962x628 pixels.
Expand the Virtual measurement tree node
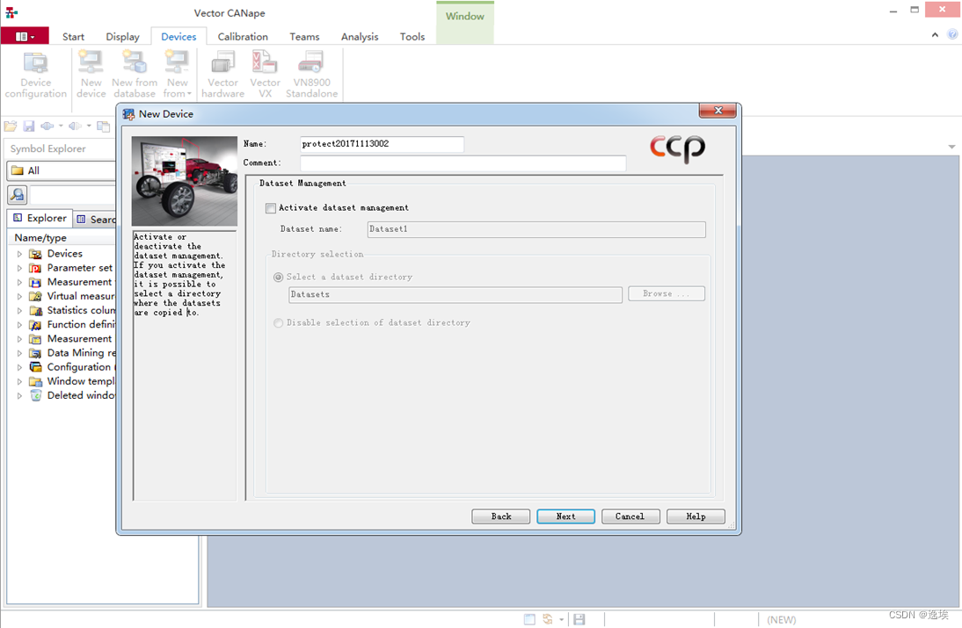coord(19,296)
